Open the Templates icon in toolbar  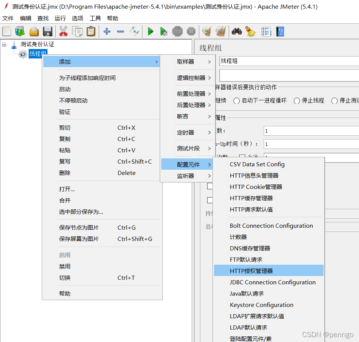(20, 31)
